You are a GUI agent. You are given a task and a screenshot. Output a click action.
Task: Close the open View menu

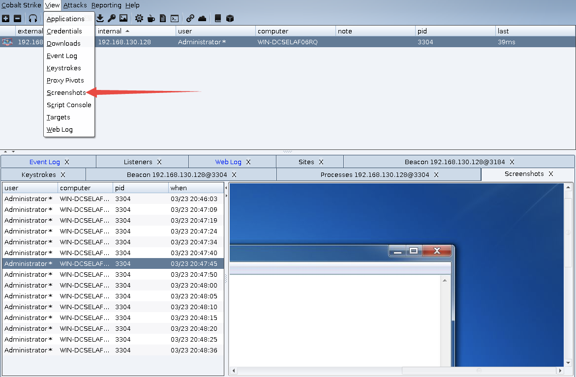pos(52,5)
